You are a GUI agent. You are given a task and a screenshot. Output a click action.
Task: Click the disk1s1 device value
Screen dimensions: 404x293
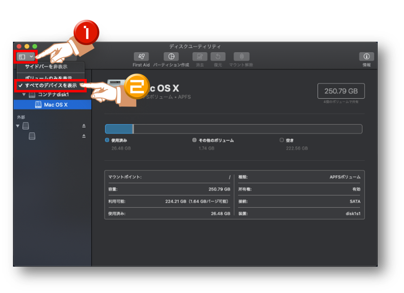tap(353, 214)
